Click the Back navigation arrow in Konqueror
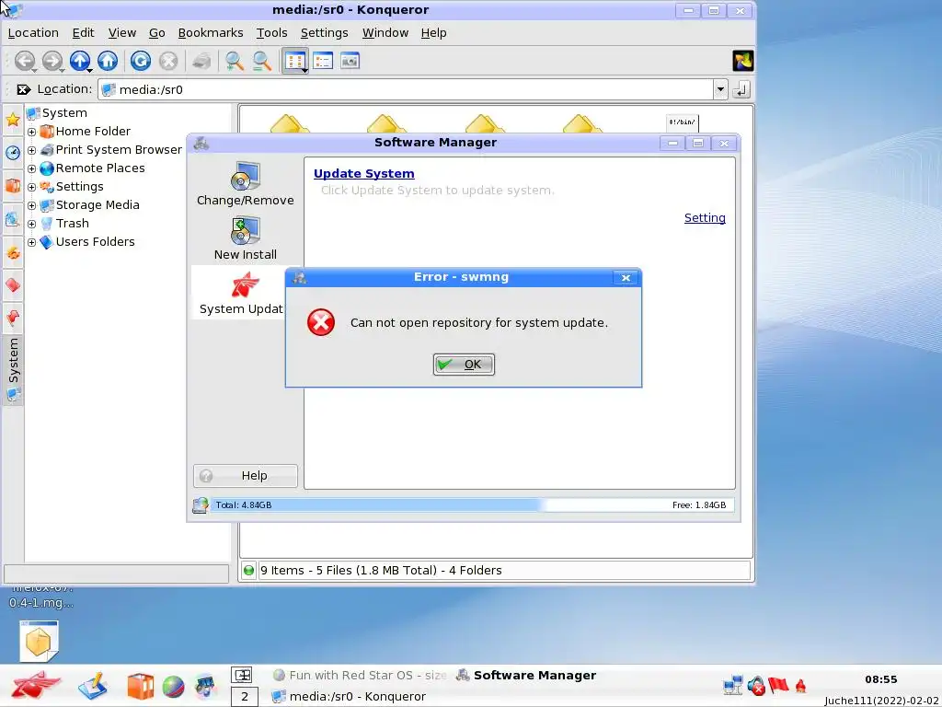Screen dimensions: 942x707 [x=25, y=61]
